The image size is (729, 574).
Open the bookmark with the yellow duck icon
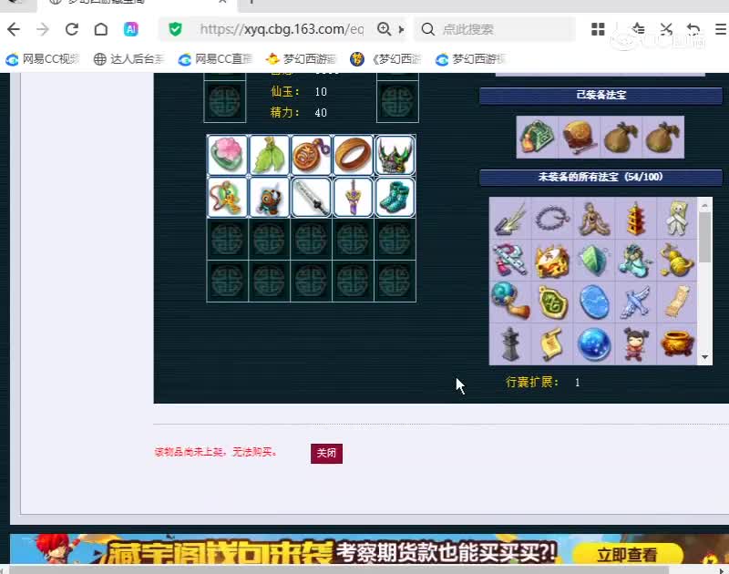pos(302,59)
